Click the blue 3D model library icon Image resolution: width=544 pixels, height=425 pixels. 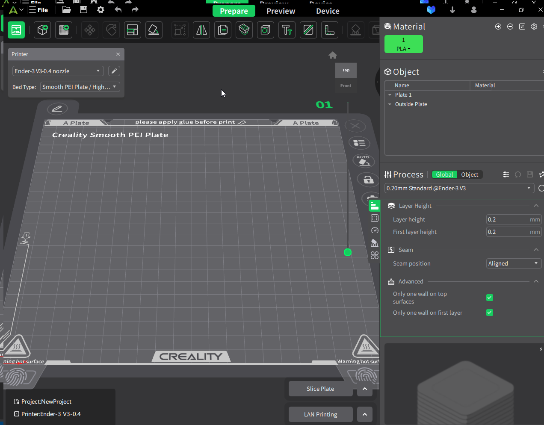(431, 9)
